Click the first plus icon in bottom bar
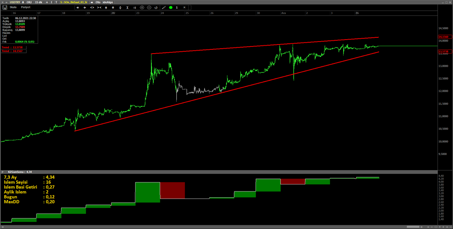Viewport: 453px width, 229px height. [428, 227]
